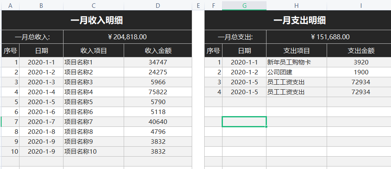Click the 一月收入明细 title cell
This screenshot has height=169, width=391.
97,20
